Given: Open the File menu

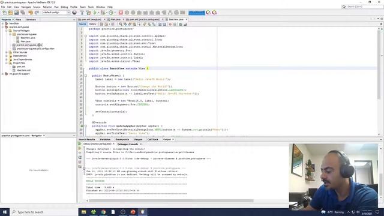Looking at the screenshot, I should click(x=3, y=7).
